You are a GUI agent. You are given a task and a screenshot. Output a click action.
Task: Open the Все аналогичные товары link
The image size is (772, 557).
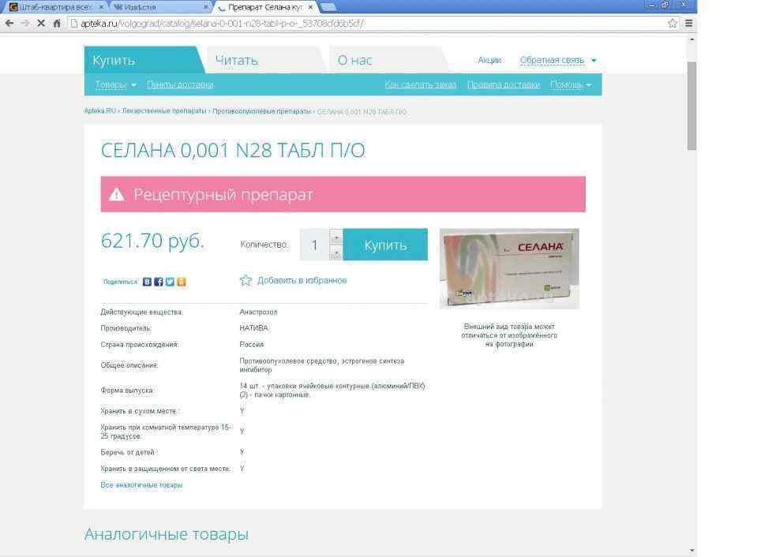tap(141, 485)
